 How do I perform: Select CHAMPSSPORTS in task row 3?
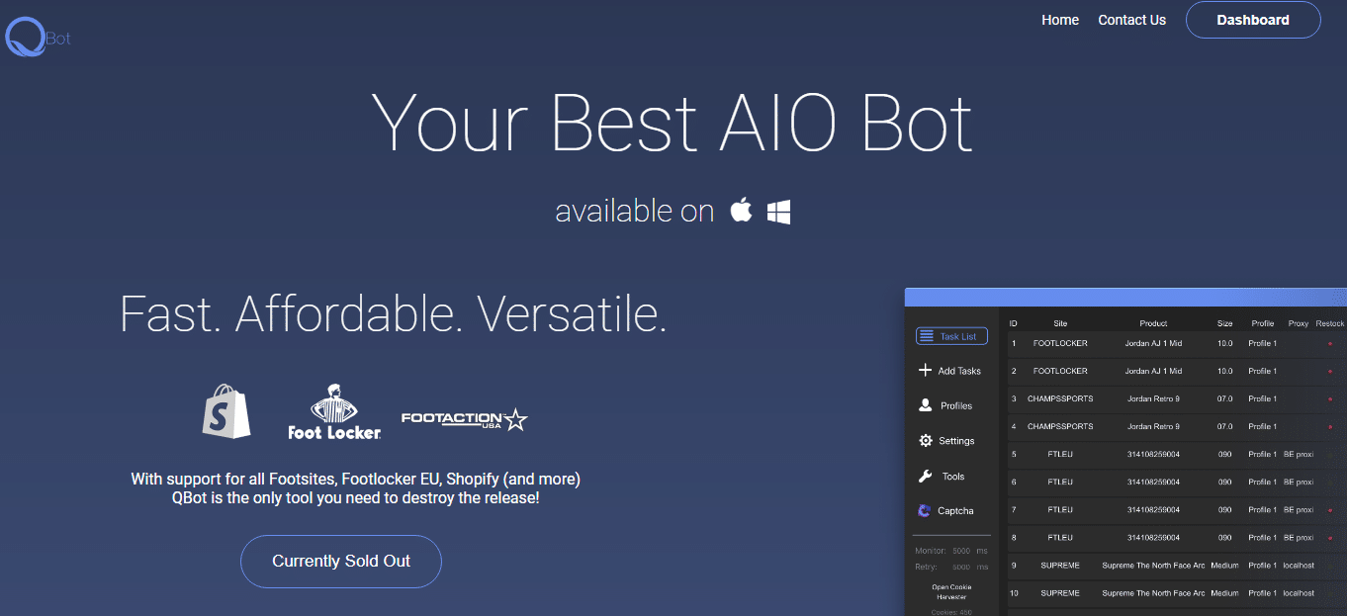[1060, 399]
